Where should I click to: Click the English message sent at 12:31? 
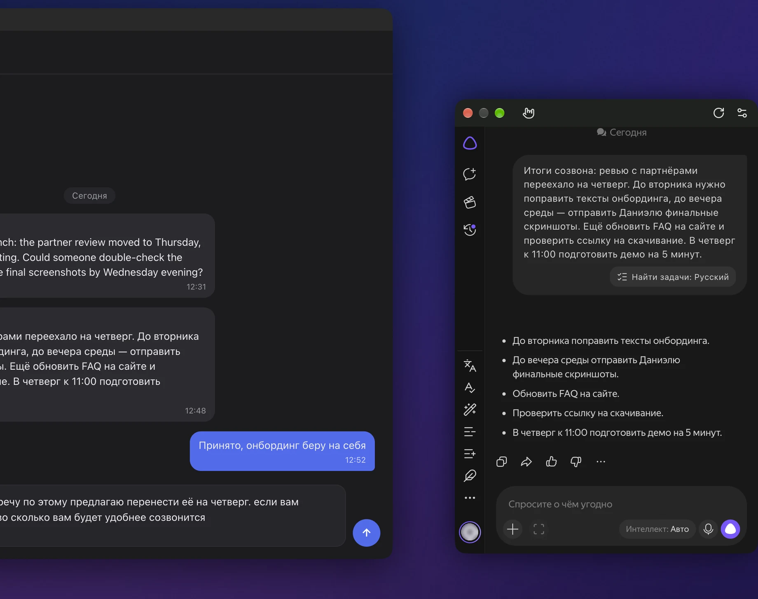107,255
